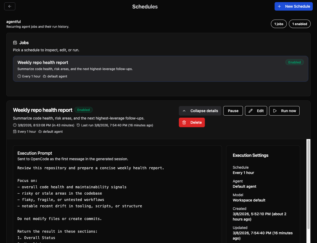Image resolution: width=317 pixels, height=243 pixels.
Task: Edit the schedule
Action: pos(256,111)
